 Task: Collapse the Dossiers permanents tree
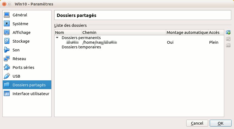click(57, 38)
